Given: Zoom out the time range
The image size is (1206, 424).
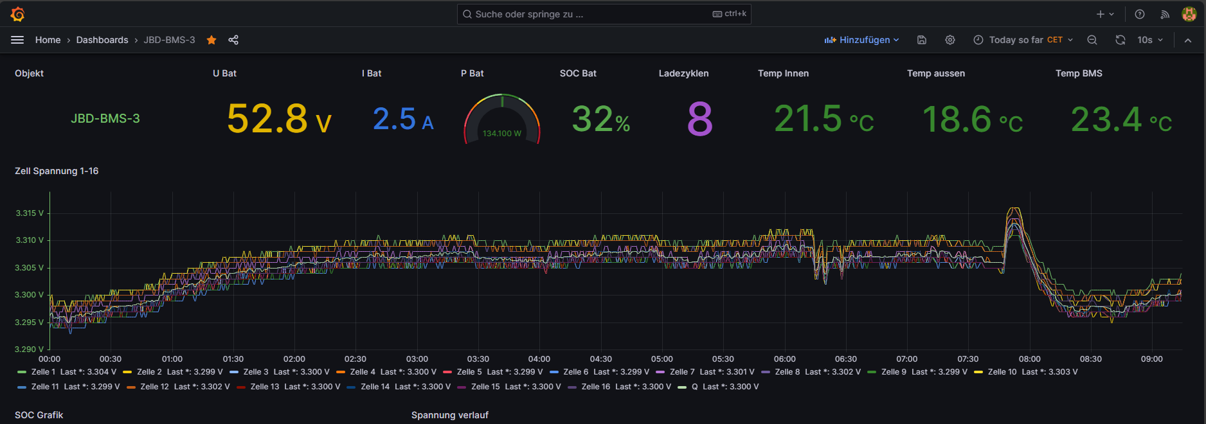Looking at the screenshot, I should click(x=1092, y=40).
